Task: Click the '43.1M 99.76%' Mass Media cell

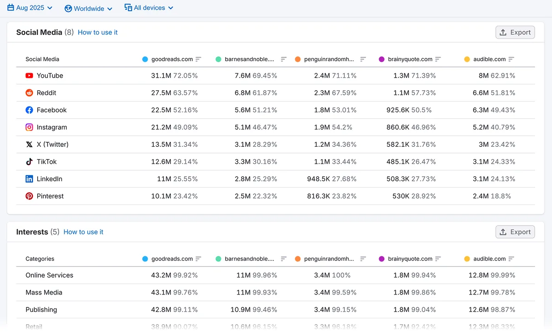Action: pos(174,293)
